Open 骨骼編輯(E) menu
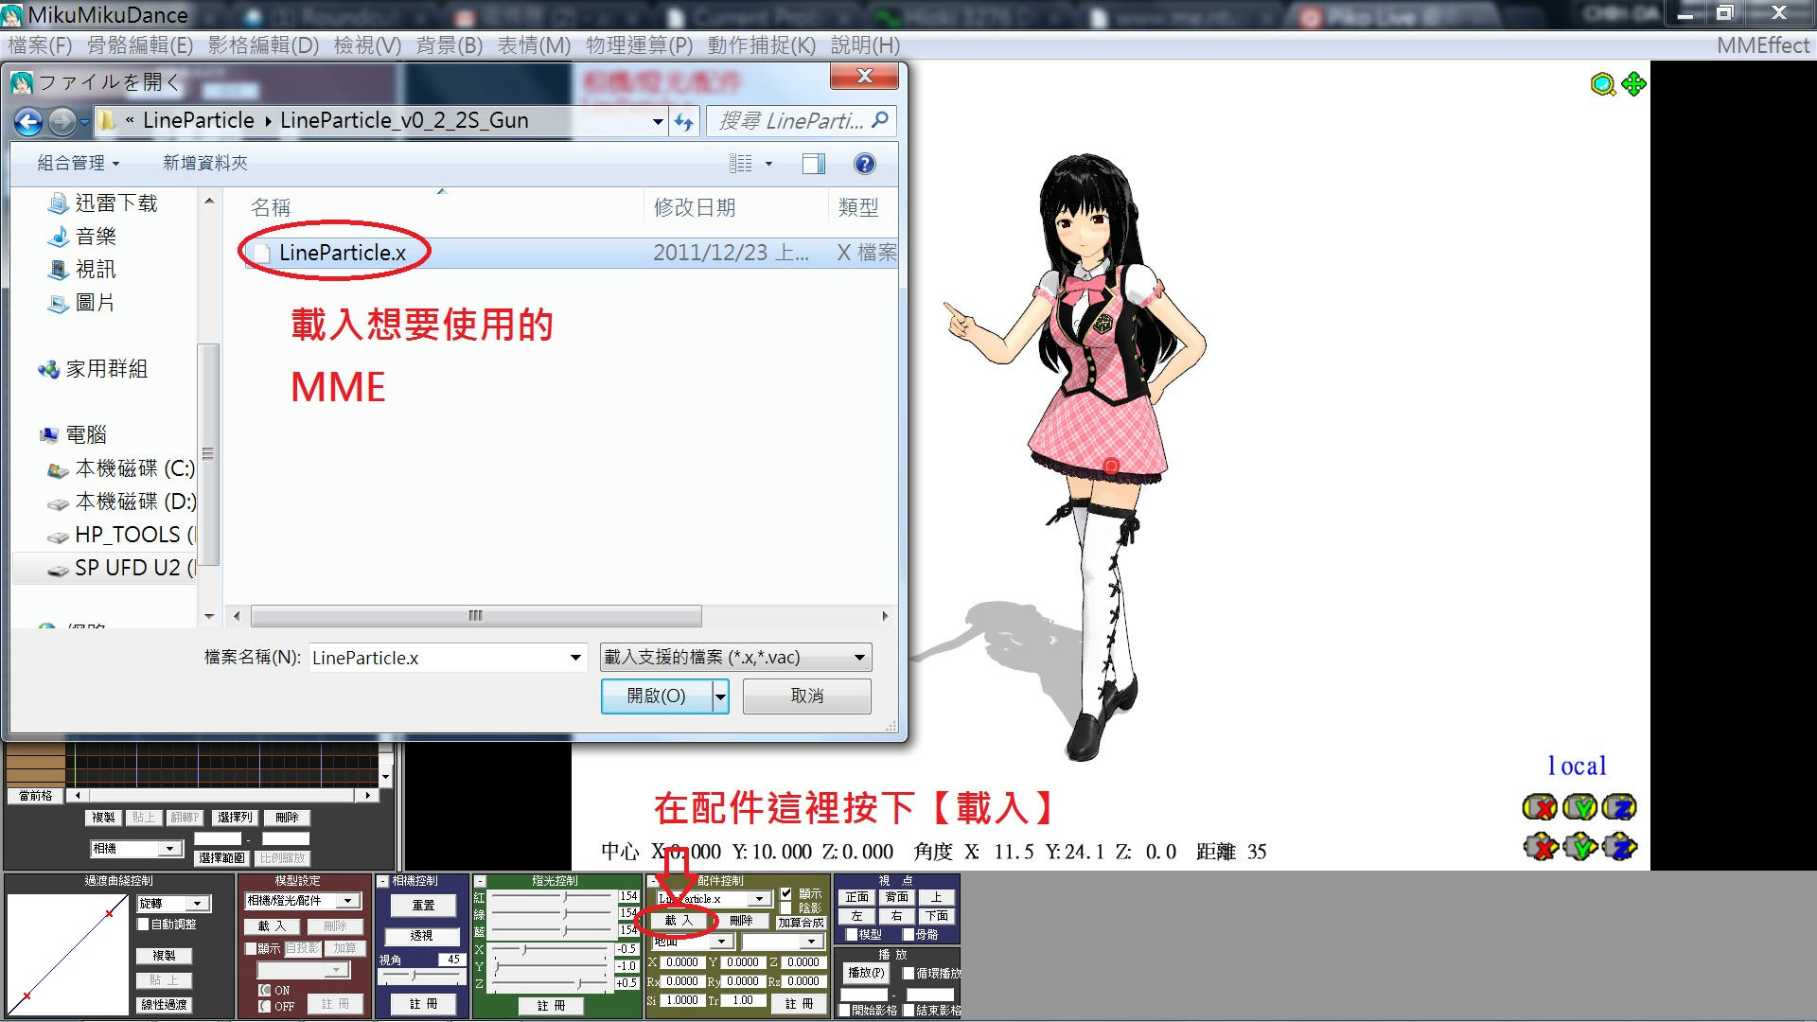Viewport: 1817px width, 1022px height. coord(140,45)
